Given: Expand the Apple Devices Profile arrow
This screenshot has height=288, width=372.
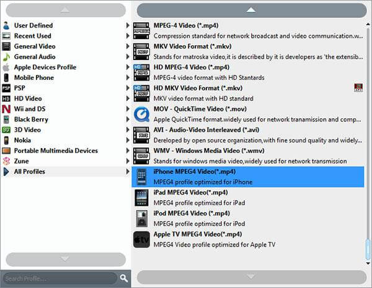Looking at the screenshot, I should tap(128, 67).
